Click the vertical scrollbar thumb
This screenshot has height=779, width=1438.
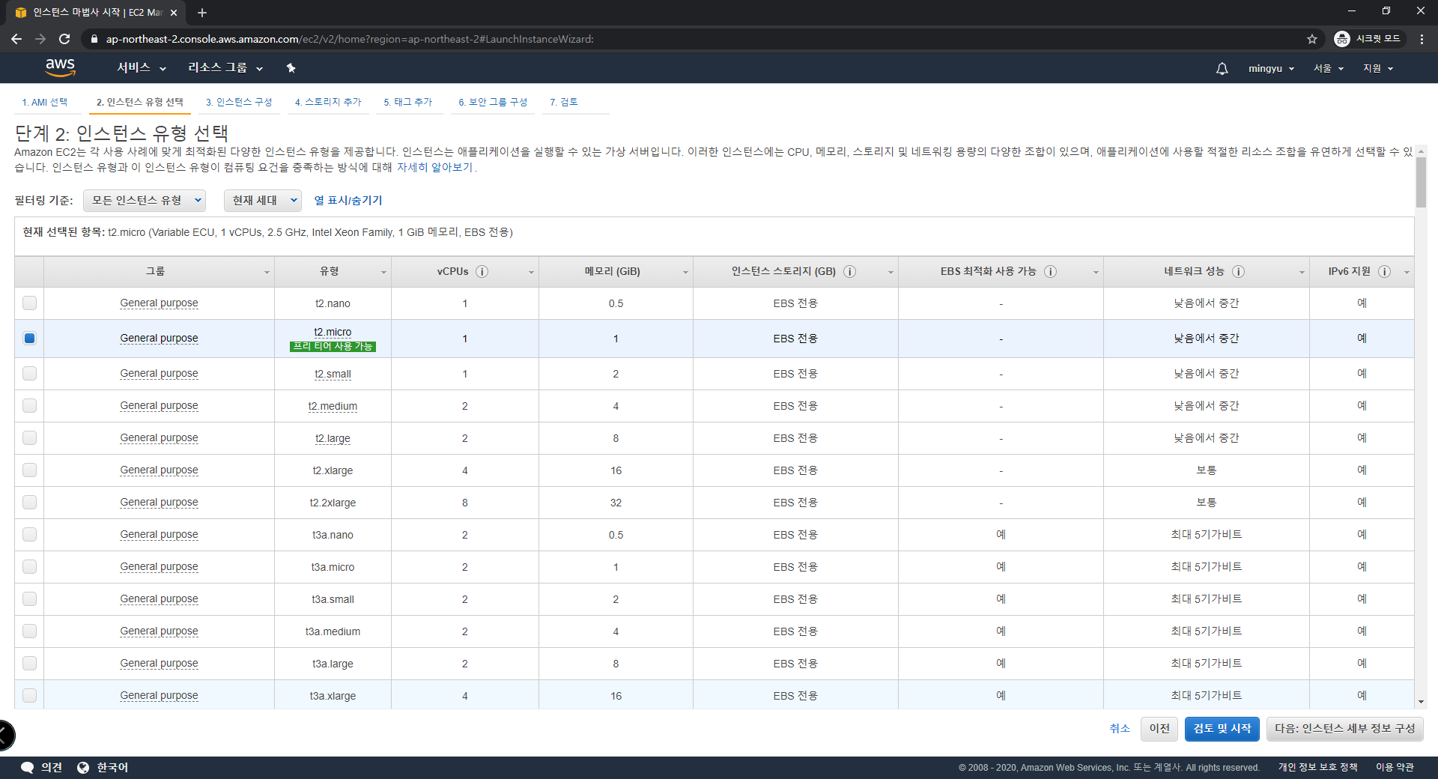tap(1421, 182)
